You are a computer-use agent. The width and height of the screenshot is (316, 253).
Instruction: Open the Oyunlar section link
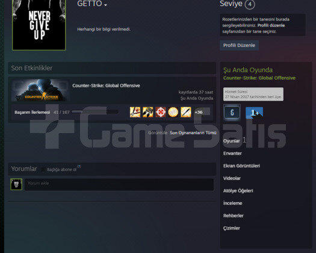coord(231,141)
